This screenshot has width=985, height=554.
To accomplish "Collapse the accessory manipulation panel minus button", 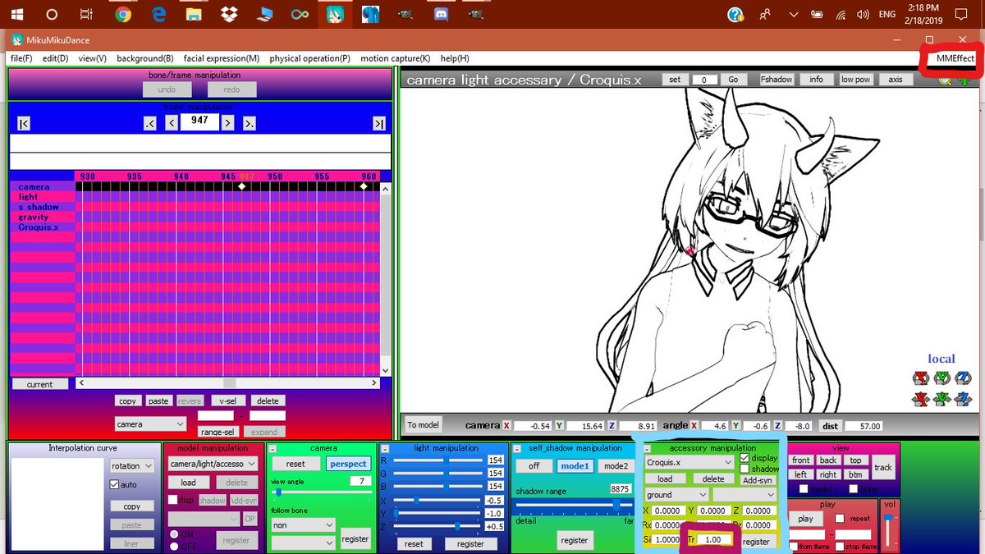I will (x=648, y=449).
